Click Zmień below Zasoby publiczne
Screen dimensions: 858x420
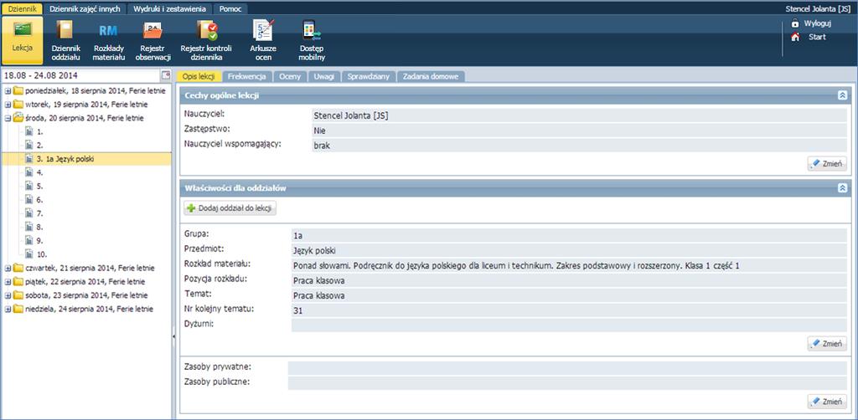(x=827, y=402)
